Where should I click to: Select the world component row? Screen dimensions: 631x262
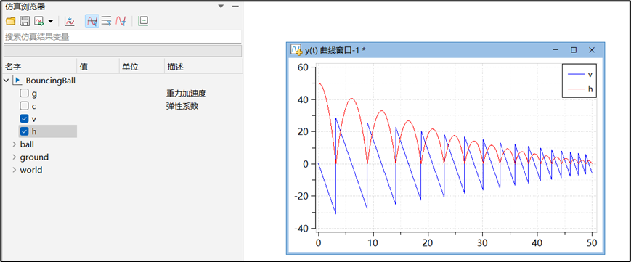(31, 170)
